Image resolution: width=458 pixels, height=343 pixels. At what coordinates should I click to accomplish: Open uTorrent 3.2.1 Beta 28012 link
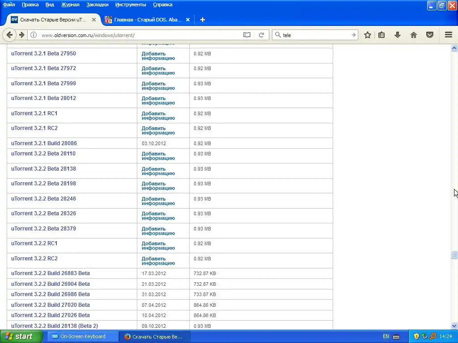(x=43, y=98)
